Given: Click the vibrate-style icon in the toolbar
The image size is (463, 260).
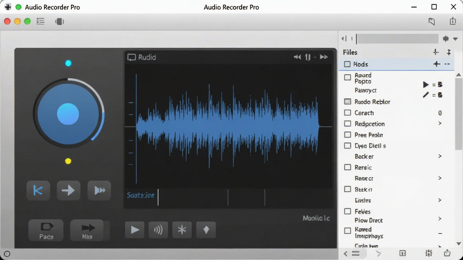Looking at the screenshot, I should pyautogui.click(x=59, y=21).
